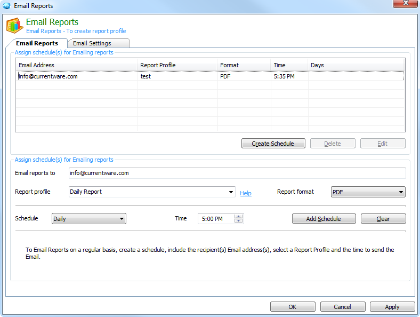Click the Email Address column header
This screenshot has height=317, width=420.
77,65
